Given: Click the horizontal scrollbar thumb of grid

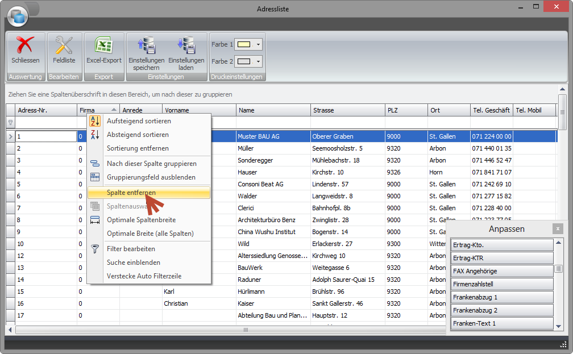Looking at the screenshot, I should (246, 330).
